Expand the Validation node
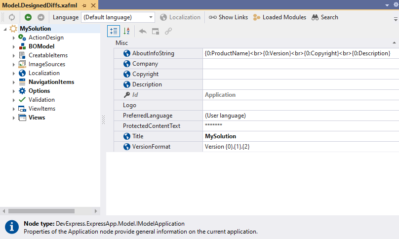Screen dimensions: 399x239 coord(14,100)
